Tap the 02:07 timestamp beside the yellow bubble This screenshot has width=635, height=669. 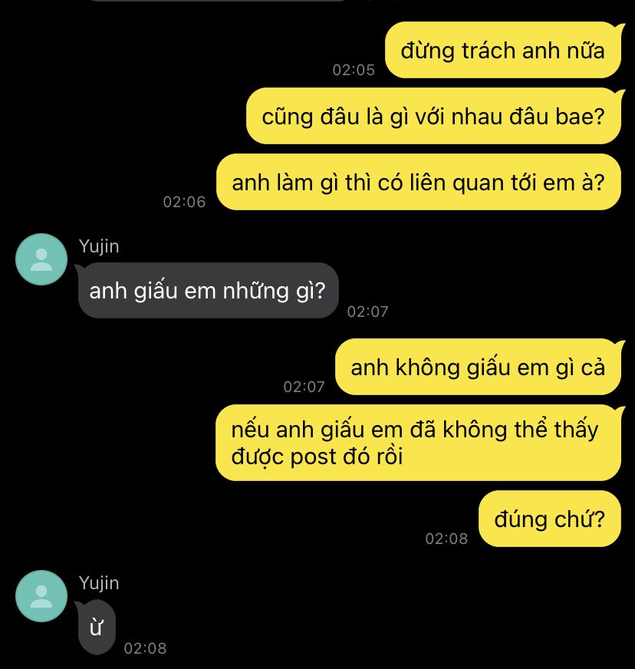click(304, 387)
